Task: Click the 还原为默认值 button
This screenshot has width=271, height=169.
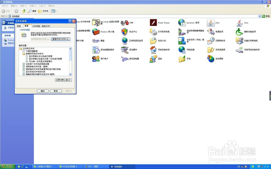Action: coord(63,80)
